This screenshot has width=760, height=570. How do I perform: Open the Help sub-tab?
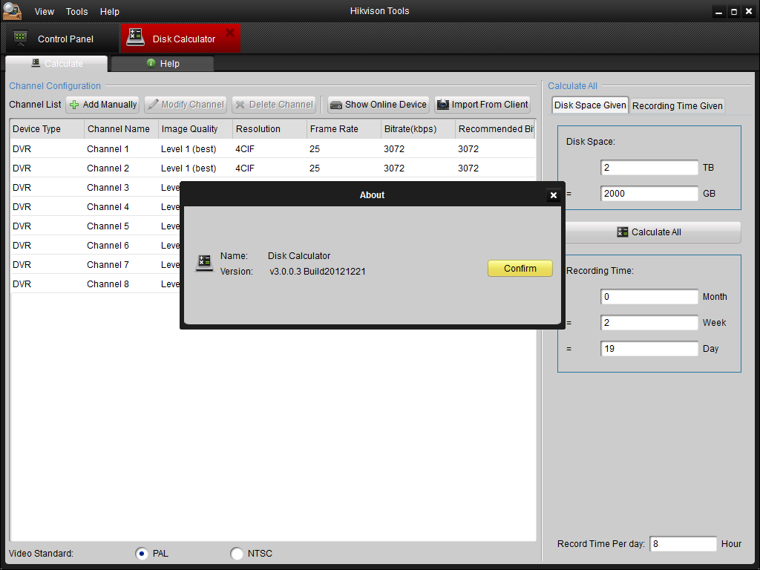pyautogui.click(x=163, y=64)
